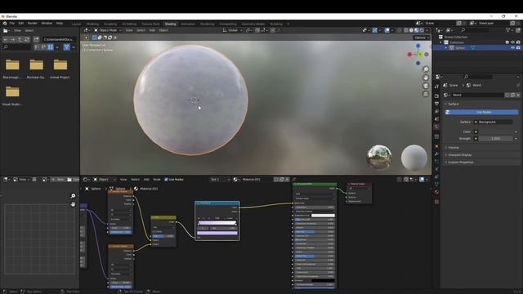Image resolution: width=523 pixels, height=294 pixels.
Task: Open the viewport Options dropdown
Action: [422, 38]
